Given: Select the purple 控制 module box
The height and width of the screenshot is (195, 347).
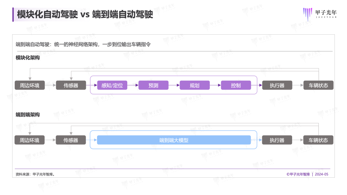Looking at the screenshot, I should pyautogui.click(x=236, y=85).
